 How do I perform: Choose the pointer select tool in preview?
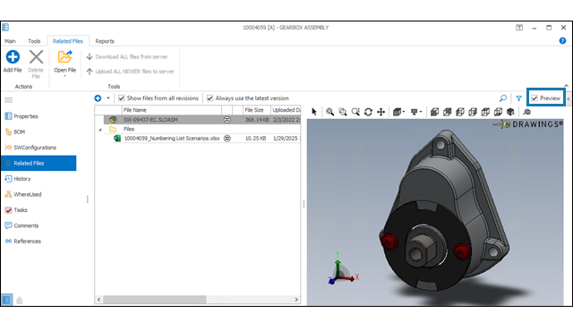314,112
